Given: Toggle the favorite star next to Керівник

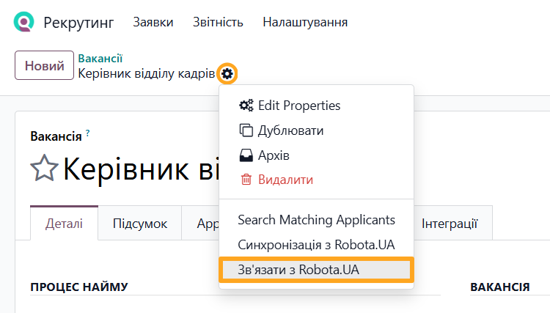Looking at the screenshot, I should pos(44,169).
